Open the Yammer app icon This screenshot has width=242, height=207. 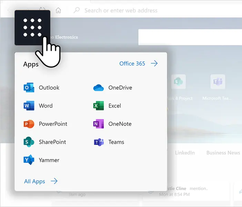[29, 160]
